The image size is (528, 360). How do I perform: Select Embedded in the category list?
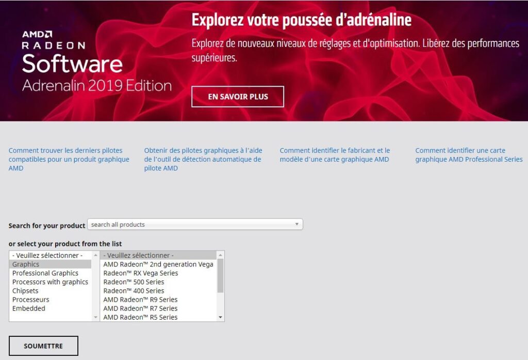point(50,308)
